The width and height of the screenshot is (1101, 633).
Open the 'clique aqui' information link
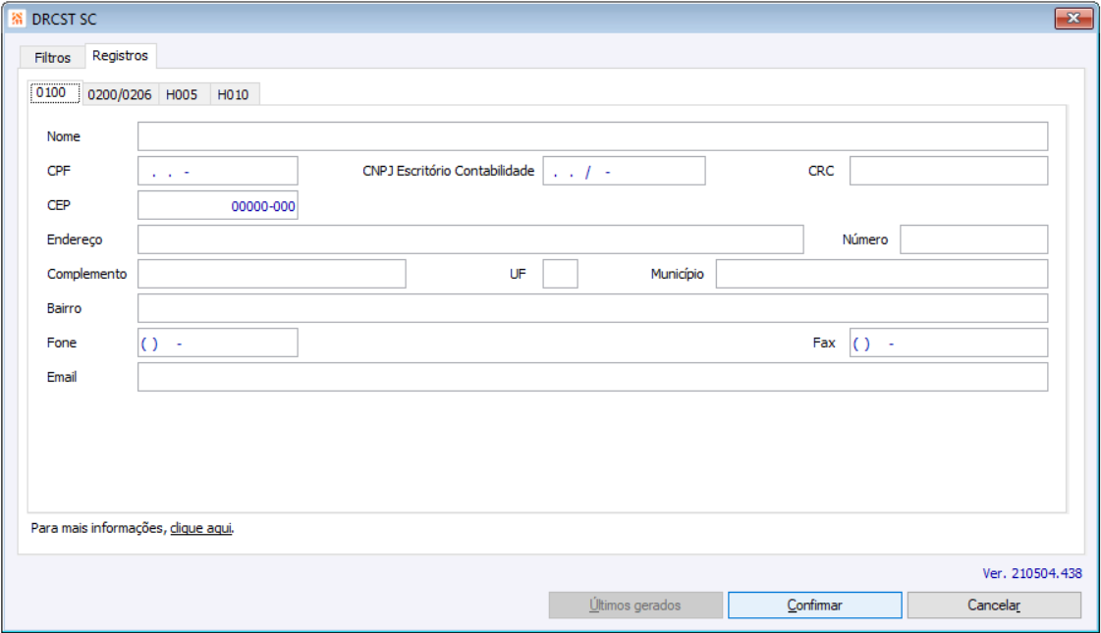(x=200, y=528)
